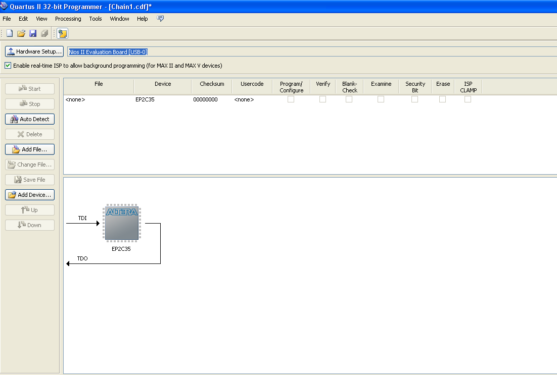This screenshot has height=375, width=557.
Task: Click the Start button
Action: 30,89
